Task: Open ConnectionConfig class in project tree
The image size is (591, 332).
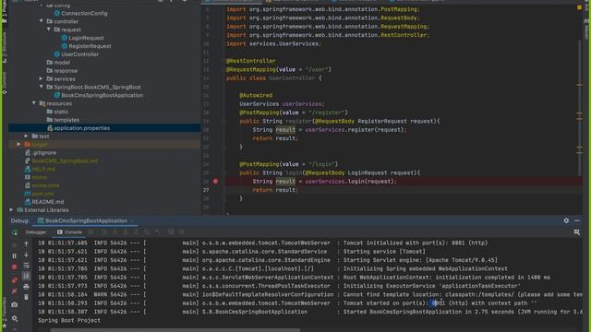Action: (84, 13)
